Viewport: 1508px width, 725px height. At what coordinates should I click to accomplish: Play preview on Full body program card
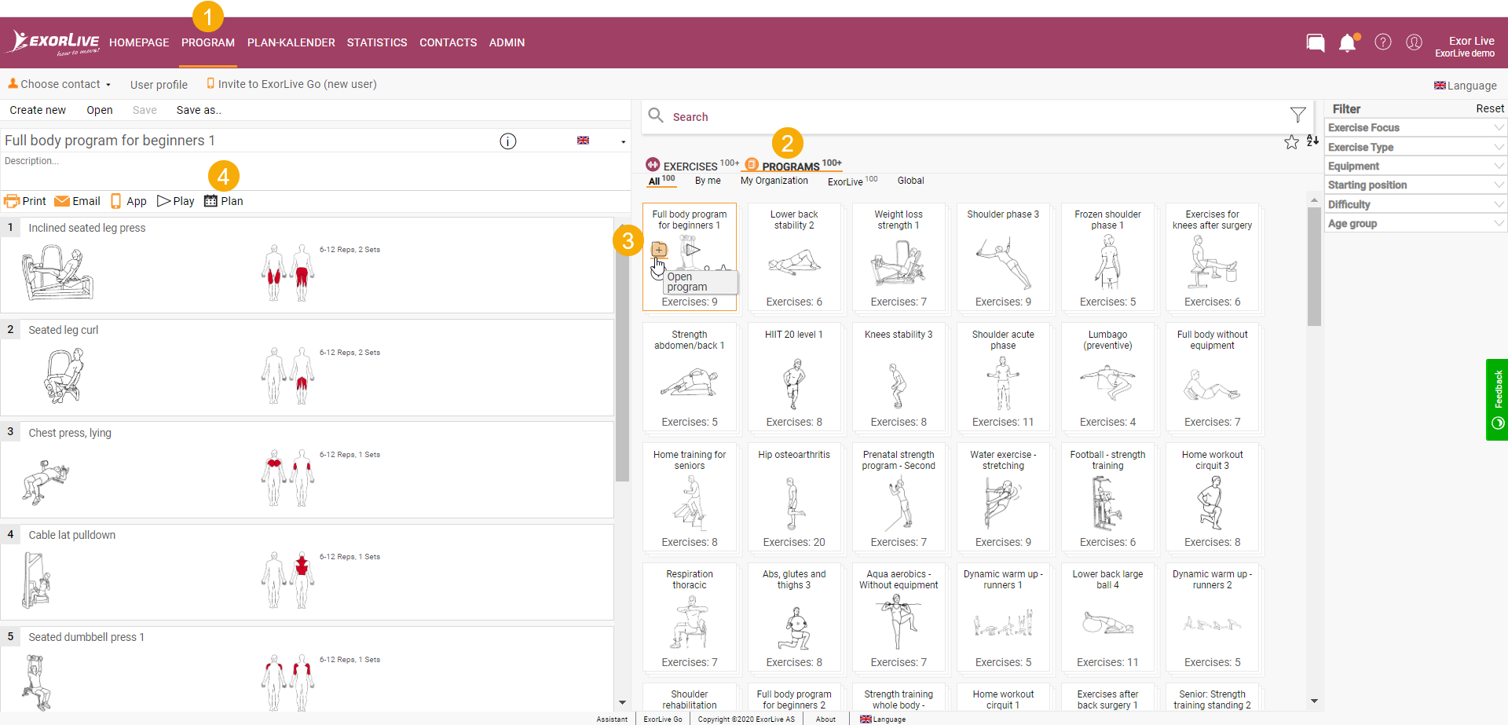[692, 250]
